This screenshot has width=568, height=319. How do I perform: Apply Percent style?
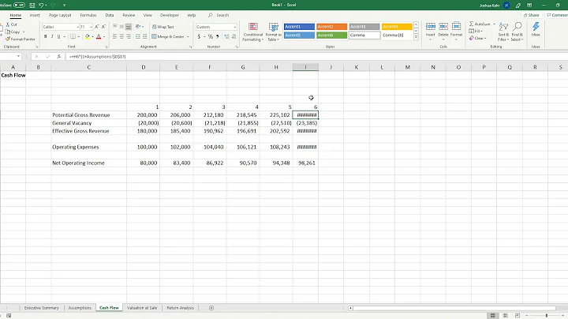(x=210, y=36)
